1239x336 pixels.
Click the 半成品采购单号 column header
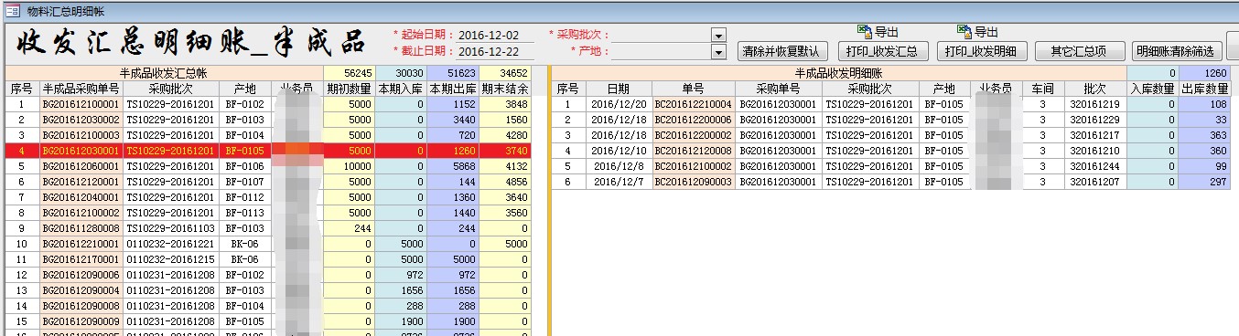[x=81, y=89]
